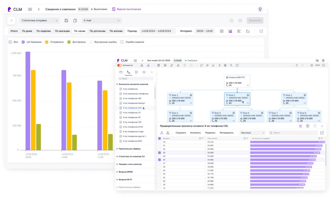Screen dimensions: 332x198
Task: Click interval field 09:00 - 15:00
Action: click(205, 31)
